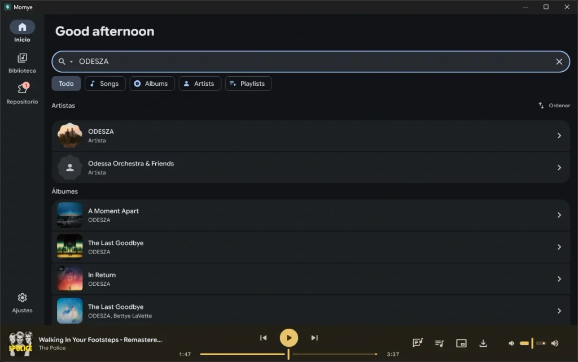
Task: Open The Last Goodbye by ODESZA chevron
Action: 559,247
